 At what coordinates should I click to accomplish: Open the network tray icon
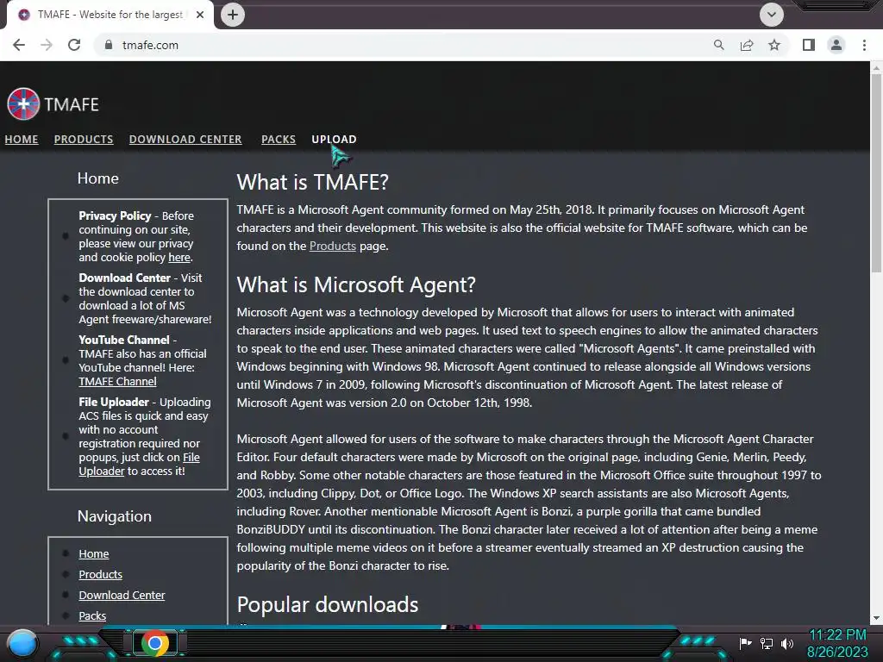click(x=767, y=643)
